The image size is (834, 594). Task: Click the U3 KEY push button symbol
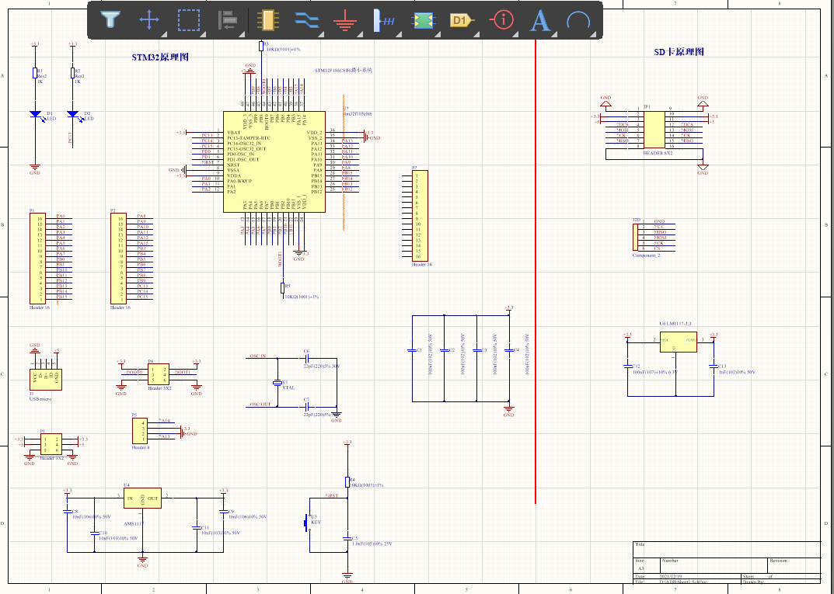(x=307, y=523)
